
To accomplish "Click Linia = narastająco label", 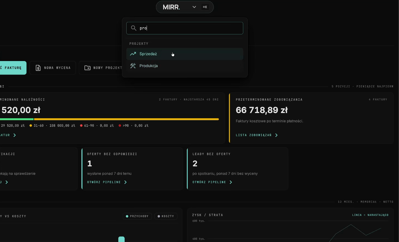I will point(370,215).
